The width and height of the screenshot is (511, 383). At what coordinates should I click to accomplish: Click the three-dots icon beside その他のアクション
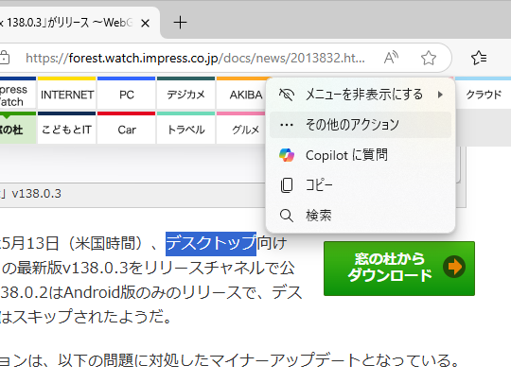(x=287, y=125)
